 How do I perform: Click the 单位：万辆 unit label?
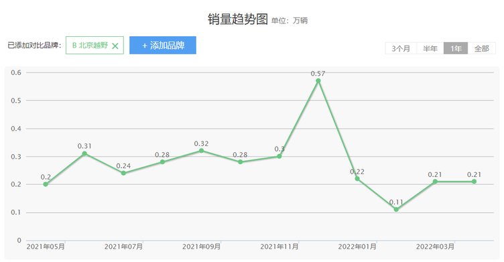(x=290, y=21)
